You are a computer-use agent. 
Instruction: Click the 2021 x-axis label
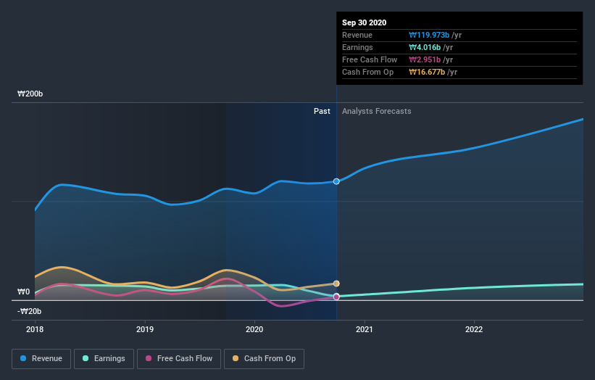pyautogui.click(x=365, y=329)
